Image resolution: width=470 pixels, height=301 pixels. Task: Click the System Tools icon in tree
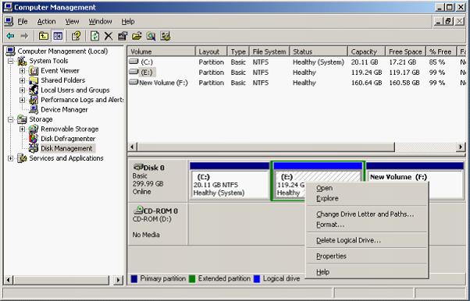pyautogui.click(x=22, y=61)
